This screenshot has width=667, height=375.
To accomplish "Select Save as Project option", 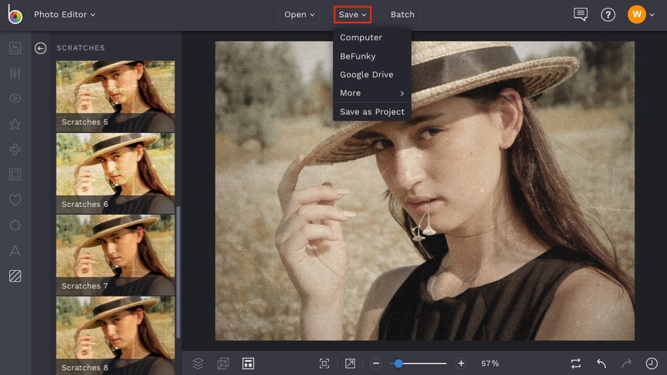I will (x=372, y=112).
